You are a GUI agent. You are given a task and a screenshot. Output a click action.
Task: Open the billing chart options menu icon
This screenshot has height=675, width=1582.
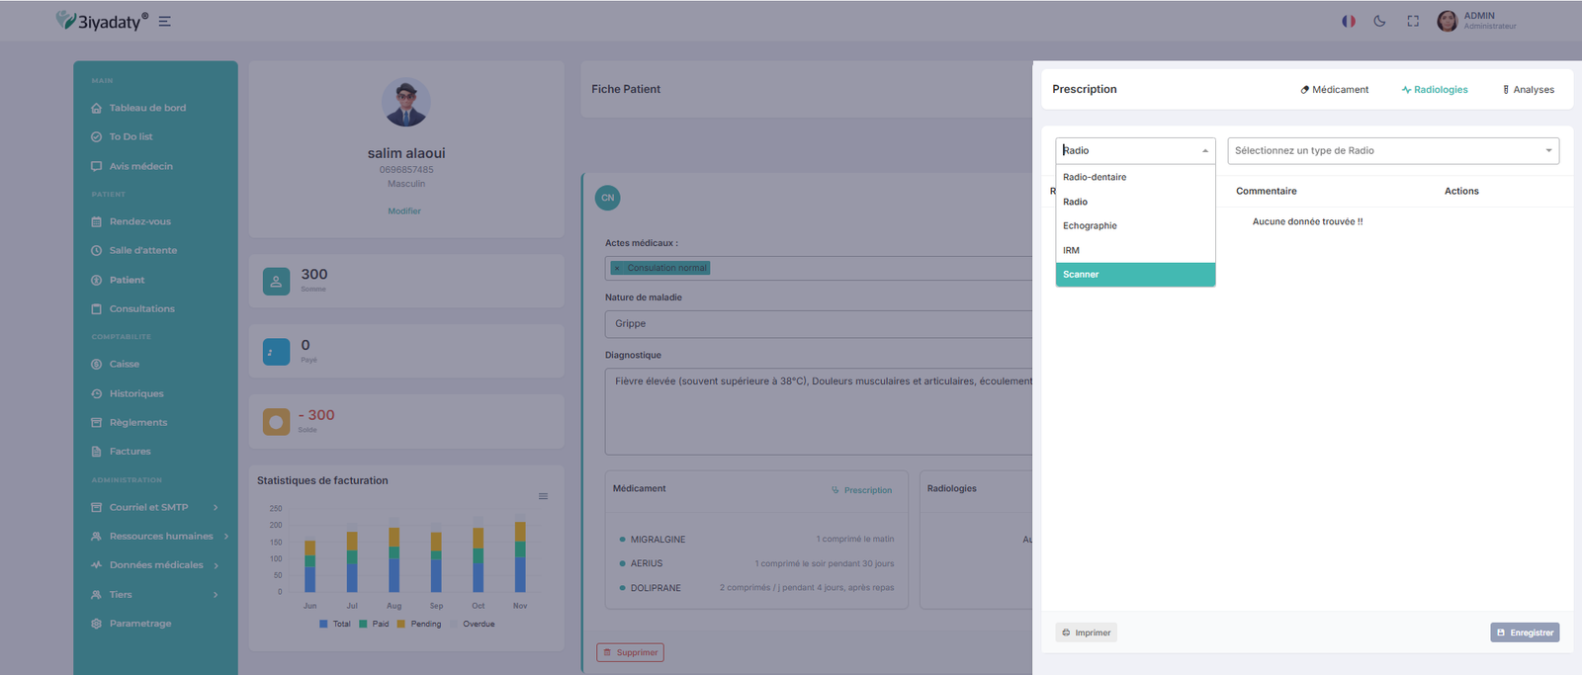[x=543, y=496]
